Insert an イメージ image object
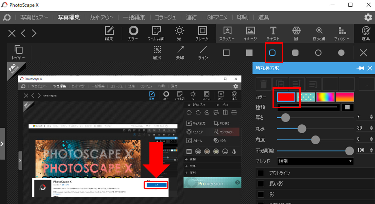The height and width of the screenshot is (204, 375). pyautogui.click(x=250, y=34)
